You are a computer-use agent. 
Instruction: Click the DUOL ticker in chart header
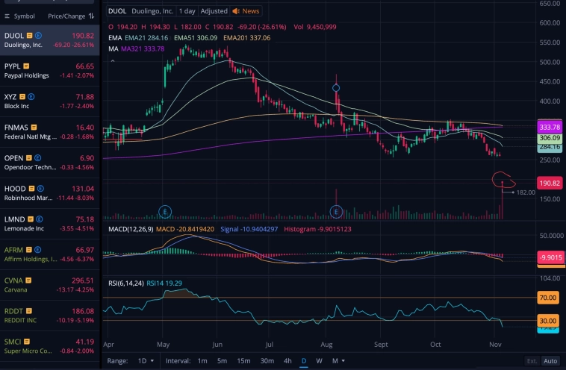click(117, 11)
